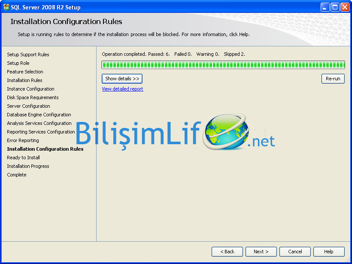This screenshot has width=352, height=264.
Task: Go to the next step with Next
Action: click(261, 252)
